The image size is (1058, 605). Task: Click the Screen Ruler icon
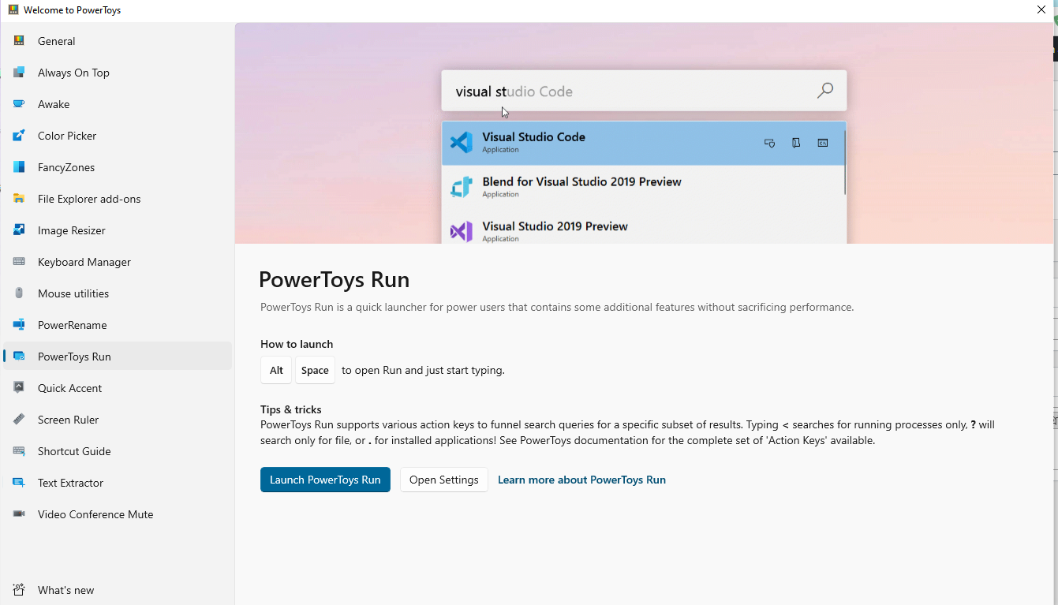pyautogui.click(x=19, y=420)
